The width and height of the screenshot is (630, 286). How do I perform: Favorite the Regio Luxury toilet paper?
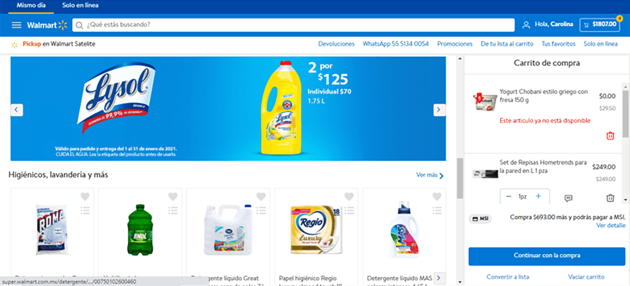(349, 197)
